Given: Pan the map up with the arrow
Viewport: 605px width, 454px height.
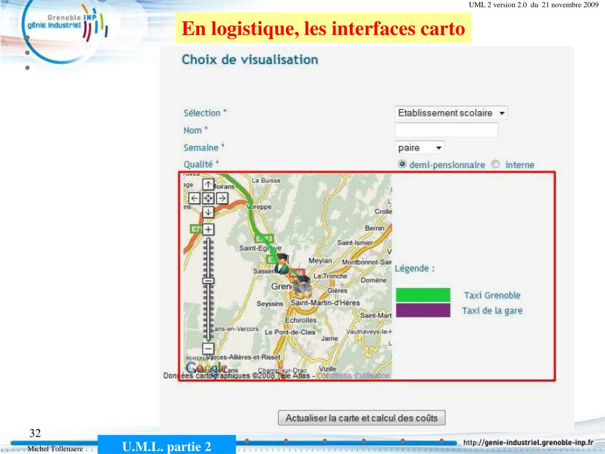Looking at the screenshot, I should pyautogui.click(x=209, y=184).
